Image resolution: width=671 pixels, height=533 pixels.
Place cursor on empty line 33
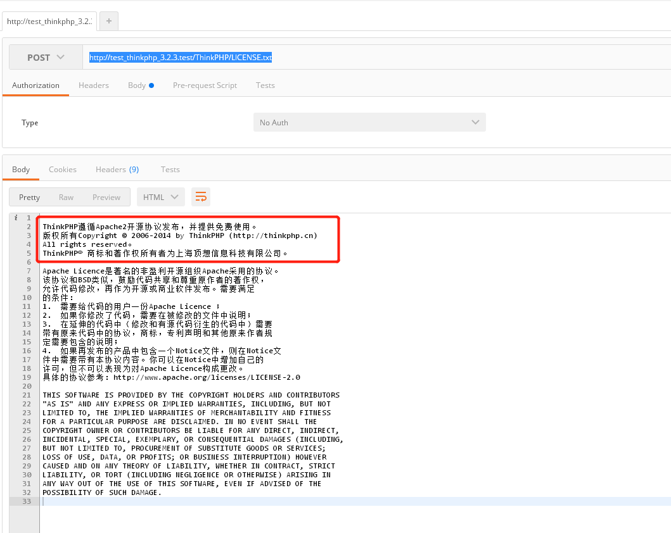355,501
